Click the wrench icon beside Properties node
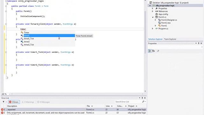Image resolution: width=204 pixels, height=115 pixels. coord(157,9)
